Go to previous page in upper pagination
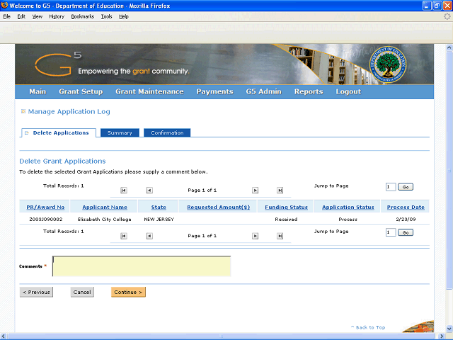The width and height of the screenshot is (453, 340). point(149,191)
